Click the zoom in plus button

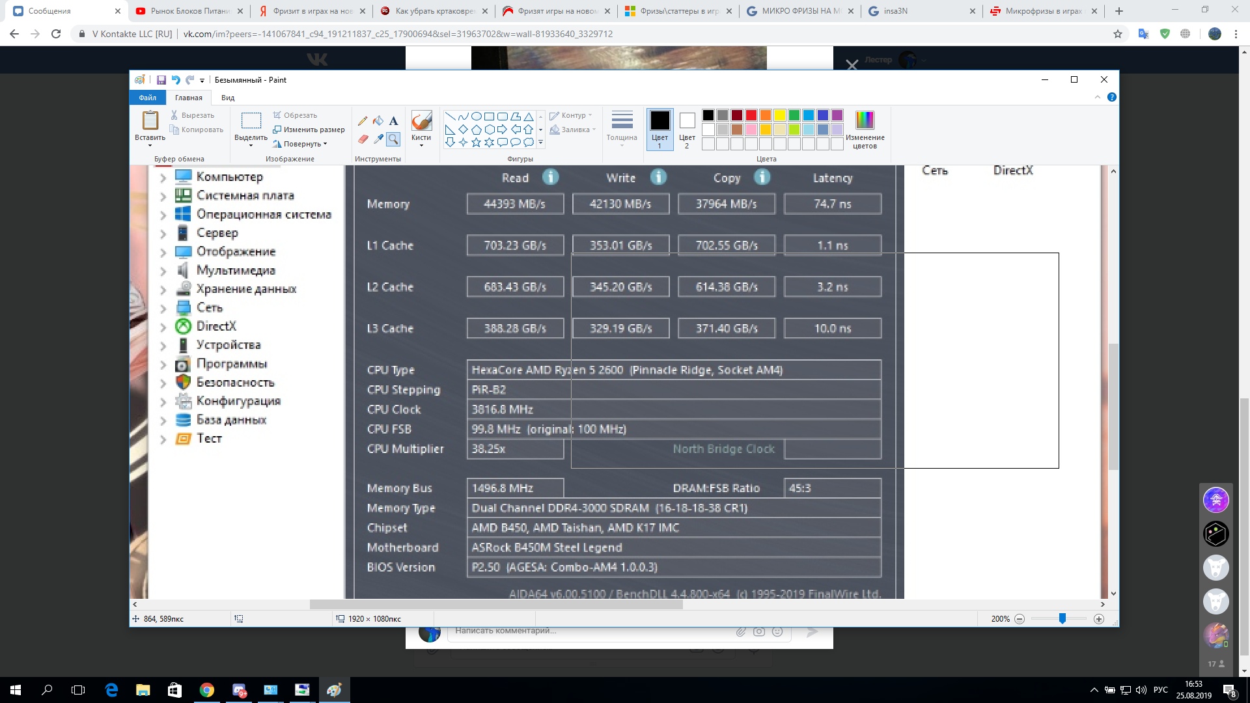[x=1099, y=619]
